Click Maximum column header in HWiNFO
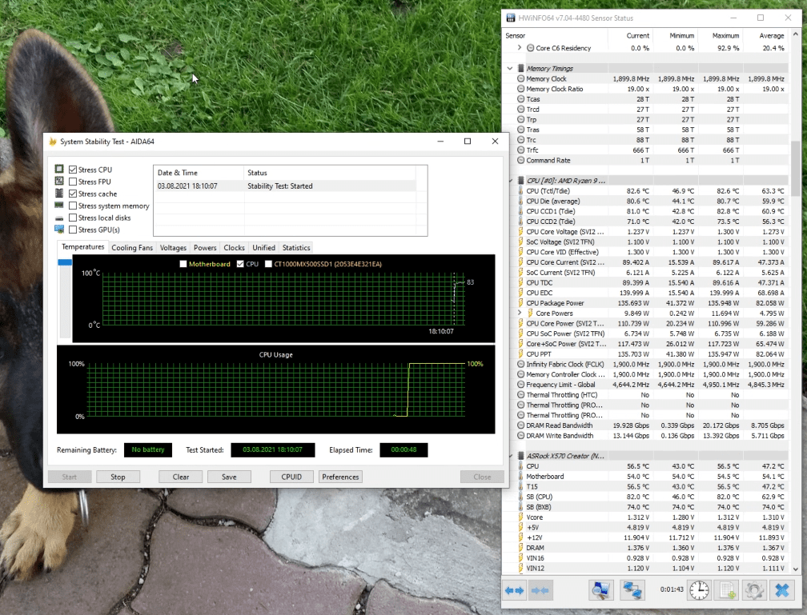 (721, 35)
